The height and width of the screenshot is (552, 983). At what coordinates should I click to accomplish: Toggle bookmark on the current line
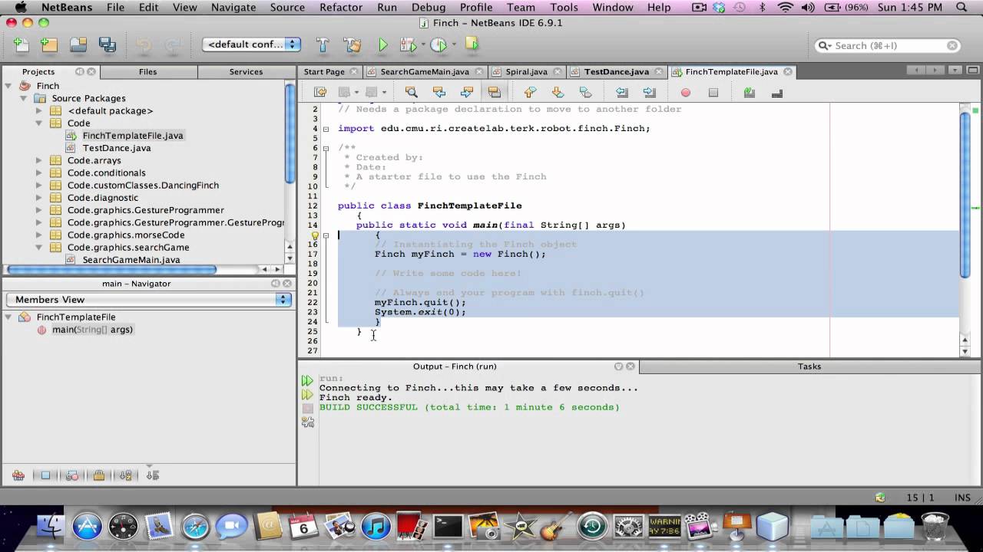pyautogui.click(x=585, y=93)
